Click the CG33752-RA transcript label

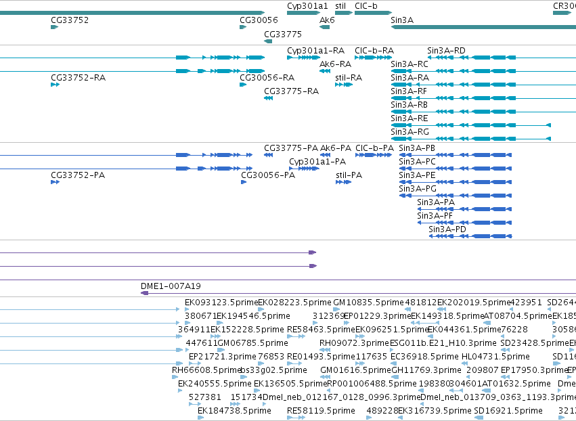(x=79, y=78)
